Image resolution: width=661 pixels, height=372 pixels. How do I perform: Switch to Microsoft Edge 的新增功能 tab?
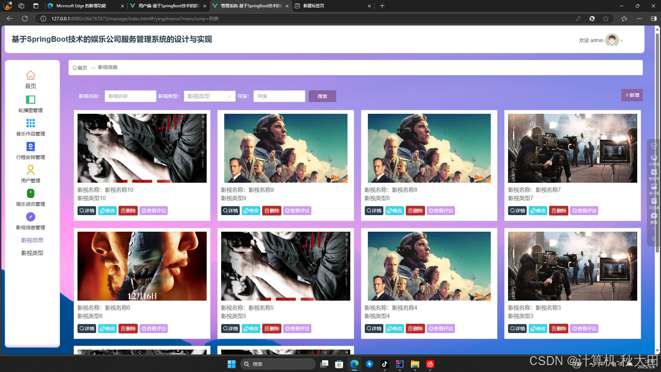85,6
